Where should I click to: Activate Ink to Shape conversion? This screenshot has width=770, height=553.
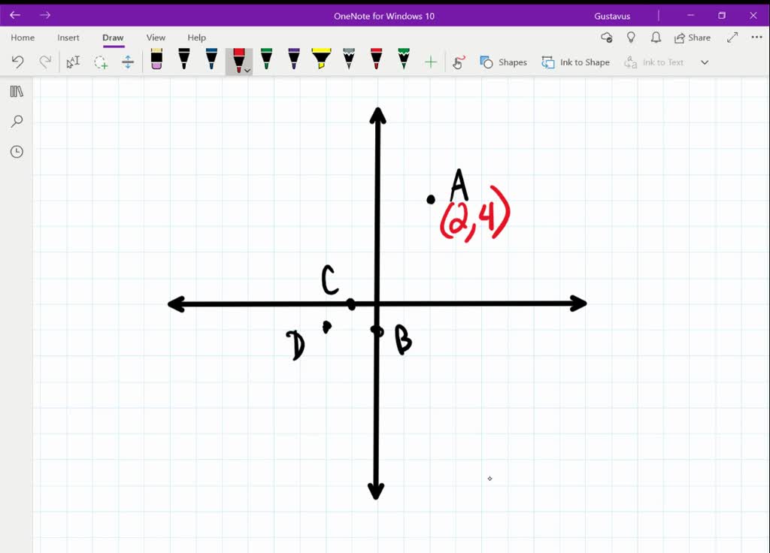[576, 62]
